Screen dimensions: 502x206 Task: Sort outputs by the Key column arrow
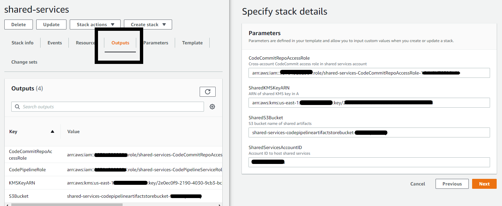click(x=52, y=131)
